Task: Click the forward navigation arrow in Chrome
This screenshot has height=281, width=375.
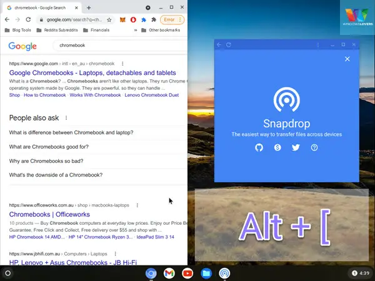Action: coord(17,19)
